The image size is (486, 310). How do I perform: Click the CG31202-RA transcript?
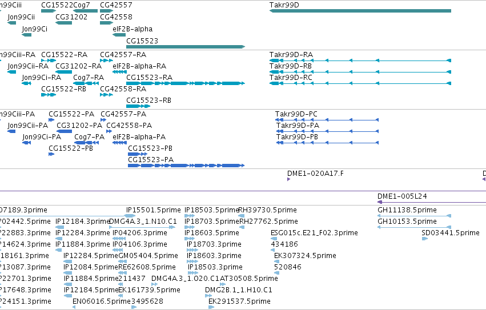tap(63, 72)
